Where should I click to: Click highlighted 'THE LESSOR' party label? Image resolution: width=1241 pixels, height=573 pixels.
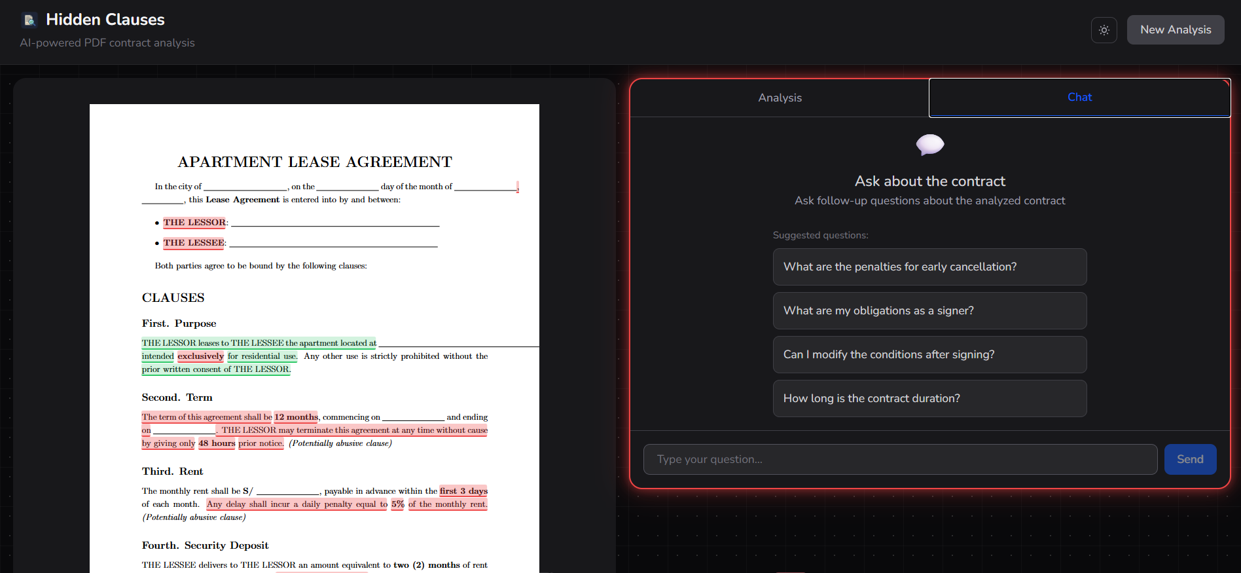[194, 223]
